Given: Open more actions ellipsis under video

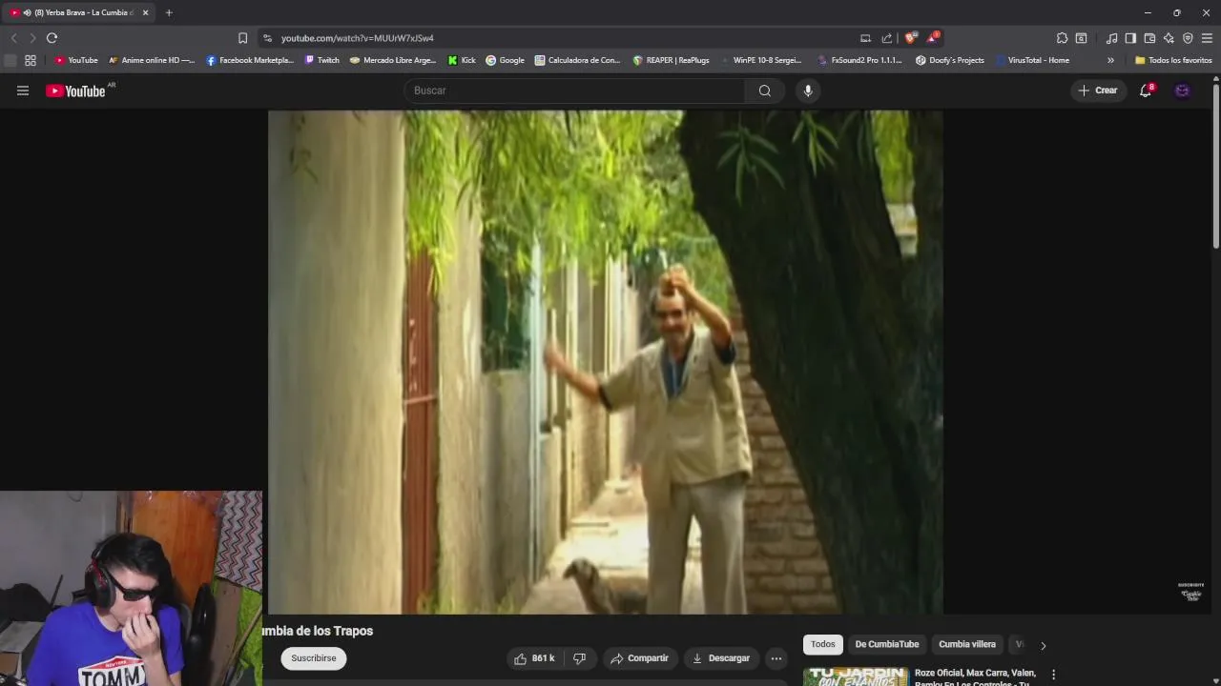Looking at the screenshot, I should pos(776,658).
